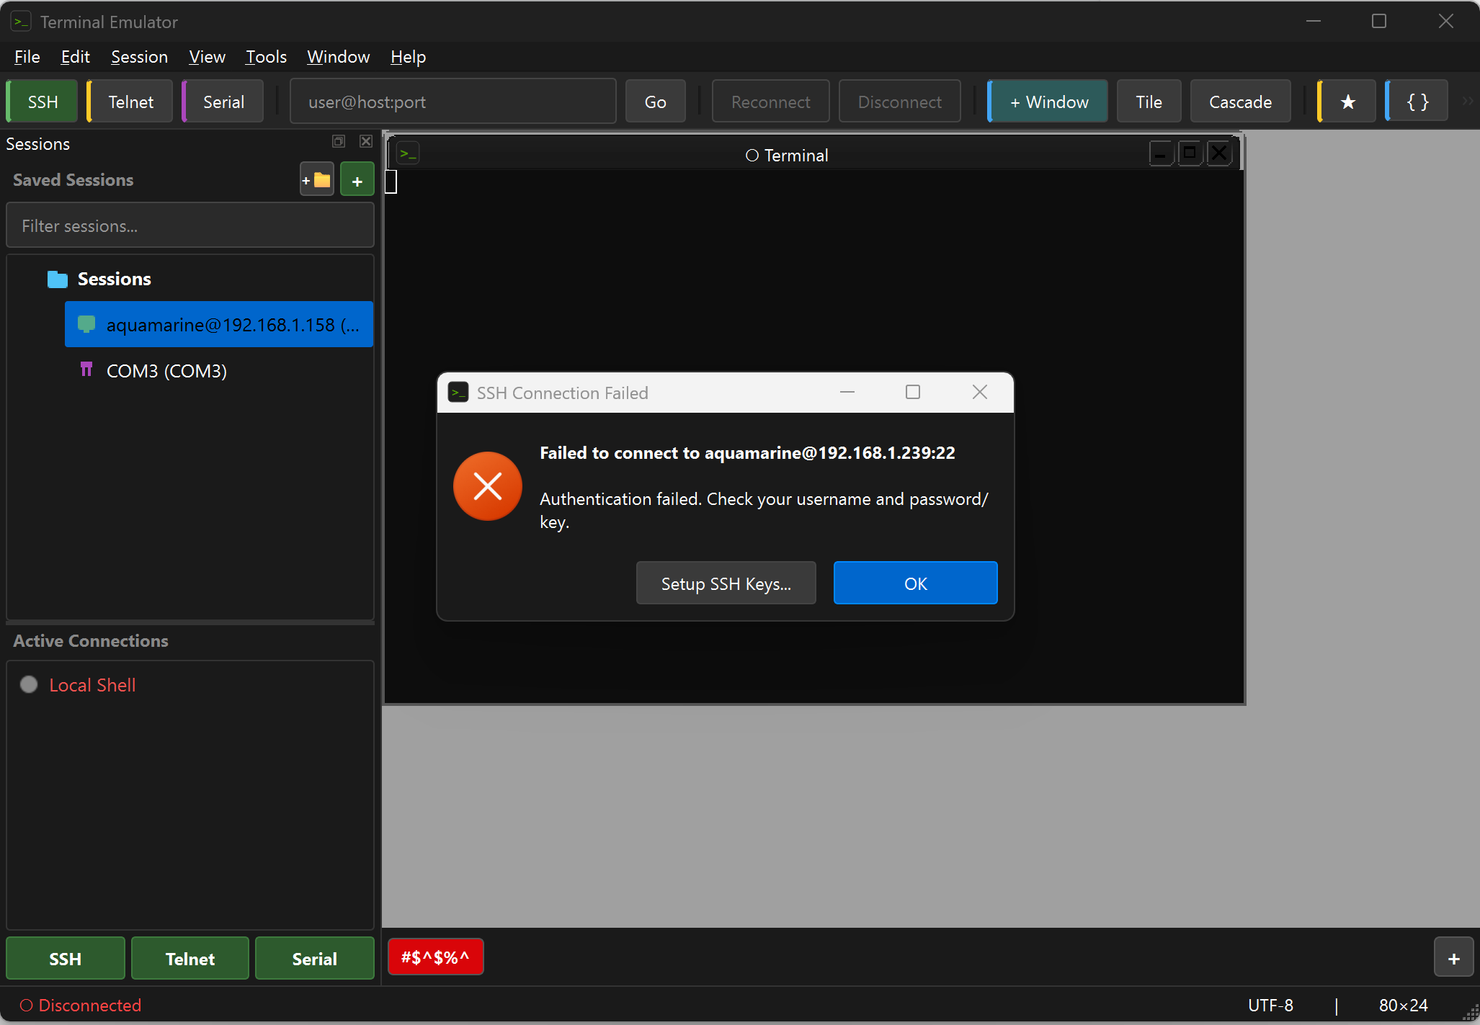Screen dimensions: 1480x1025
Task: Click the Sessions folder icon in tree
Action: coord(58,279)
